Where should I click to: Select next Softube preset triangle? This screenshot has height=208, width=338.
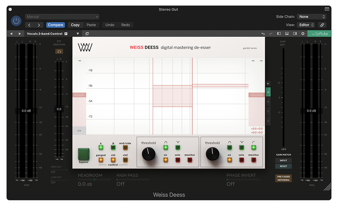(x=20, y=33)
